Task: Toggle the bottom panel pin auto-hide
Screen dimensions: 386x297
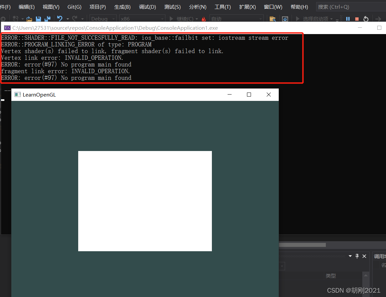Action: pyautogui.click(x=357, y=256)
